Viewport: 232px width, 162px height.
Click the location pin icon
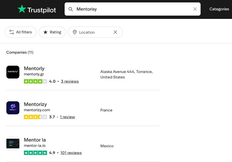click(75, 32)
